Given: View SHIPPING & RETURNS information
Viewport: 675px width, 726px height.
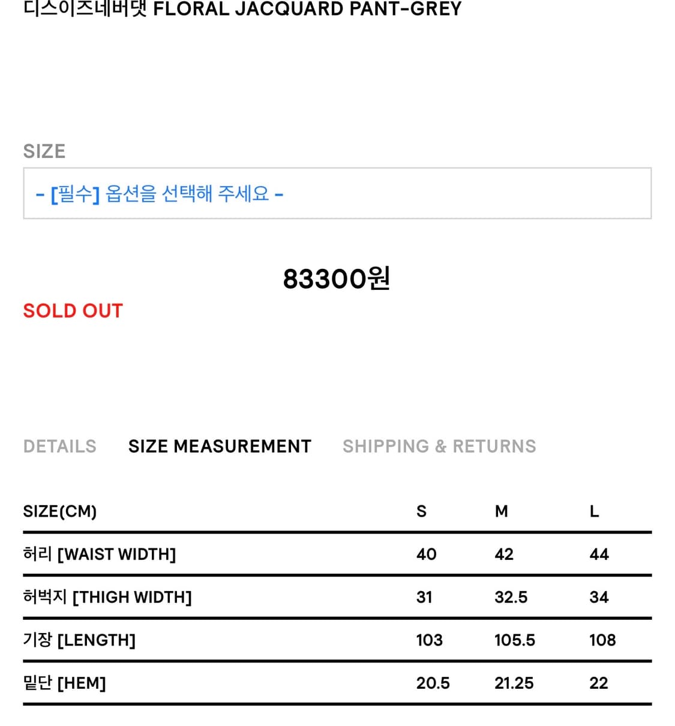Looking at the screenshot, I should pyautogui.click(x=439, y=446).
